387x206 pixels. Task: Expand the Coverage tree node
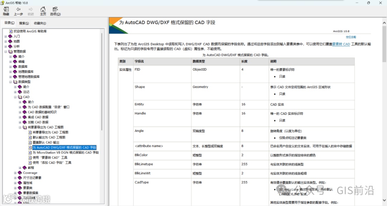(x=15, y=173)
